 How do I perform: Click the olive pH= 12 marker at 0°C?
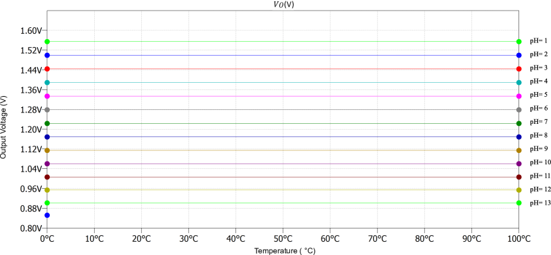47,190
